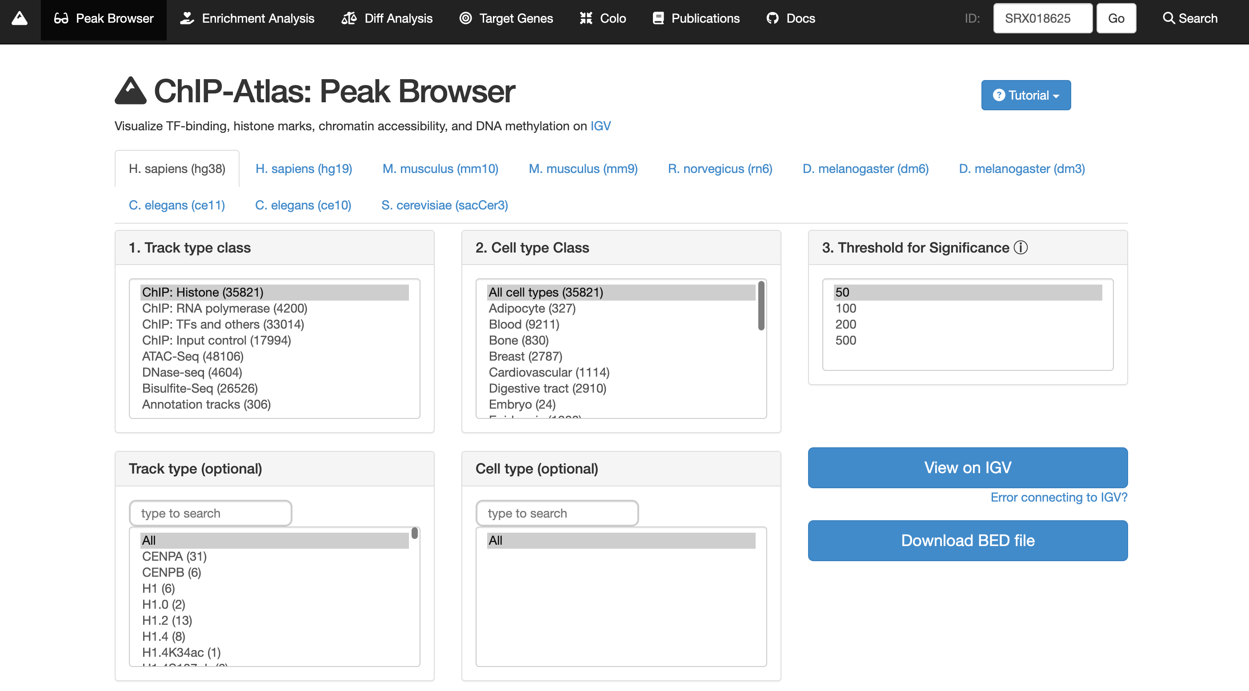Switch to D. melanogaster (dm3) tab
This screenshot has height=691, width=1249.
(1021, 169)
